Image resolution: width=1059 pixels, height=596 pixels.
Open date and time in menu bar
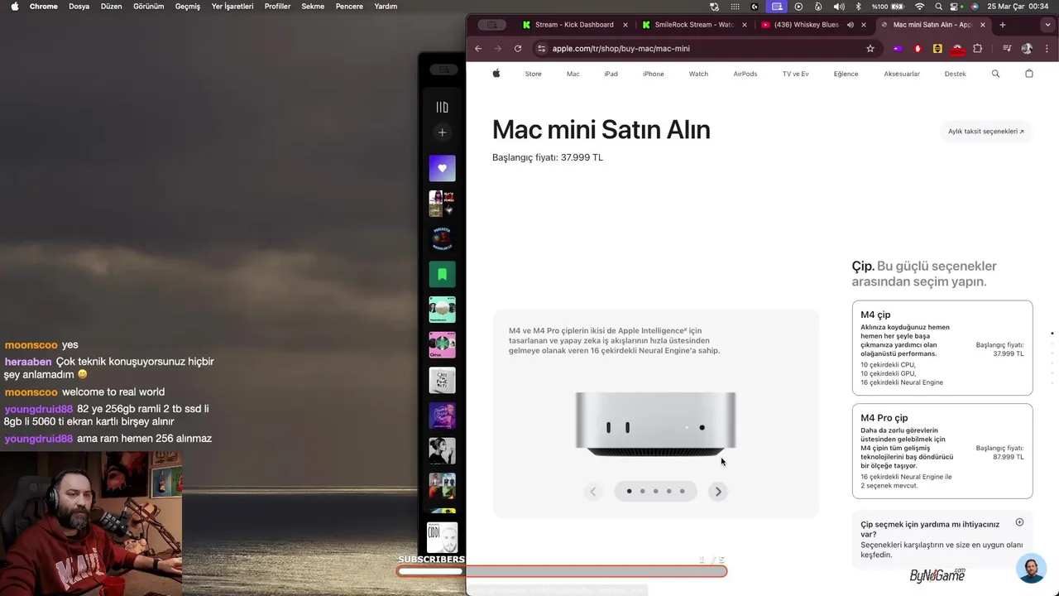coord(1018,7)
